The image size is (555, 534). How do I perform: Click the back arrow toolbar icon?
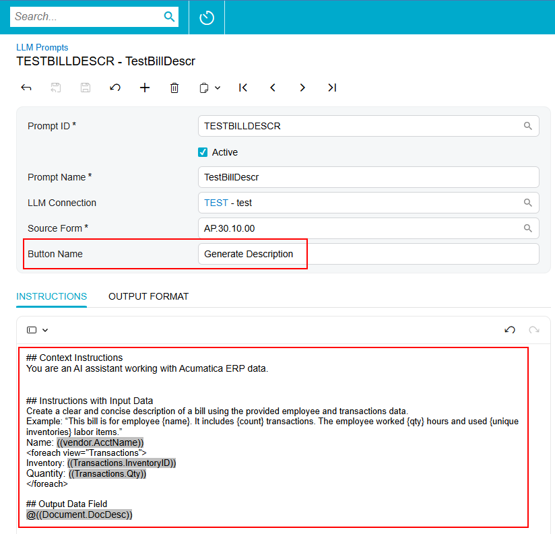[x=26, y=88]
